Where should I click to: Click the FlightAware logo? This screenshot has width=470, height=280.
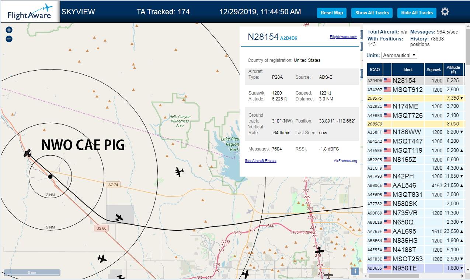(x=29, y=12)
